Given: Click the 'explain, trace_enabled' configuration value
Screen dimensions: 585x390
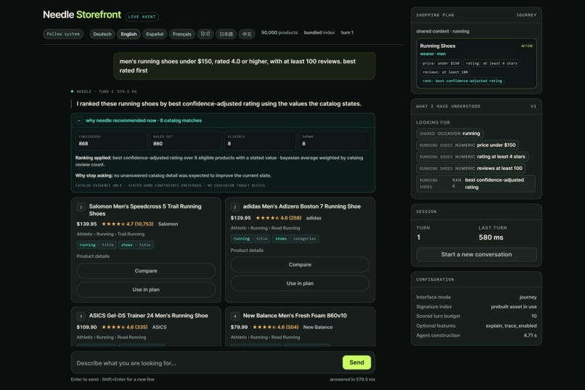Looking at the screenshot, I should [511, 326].
